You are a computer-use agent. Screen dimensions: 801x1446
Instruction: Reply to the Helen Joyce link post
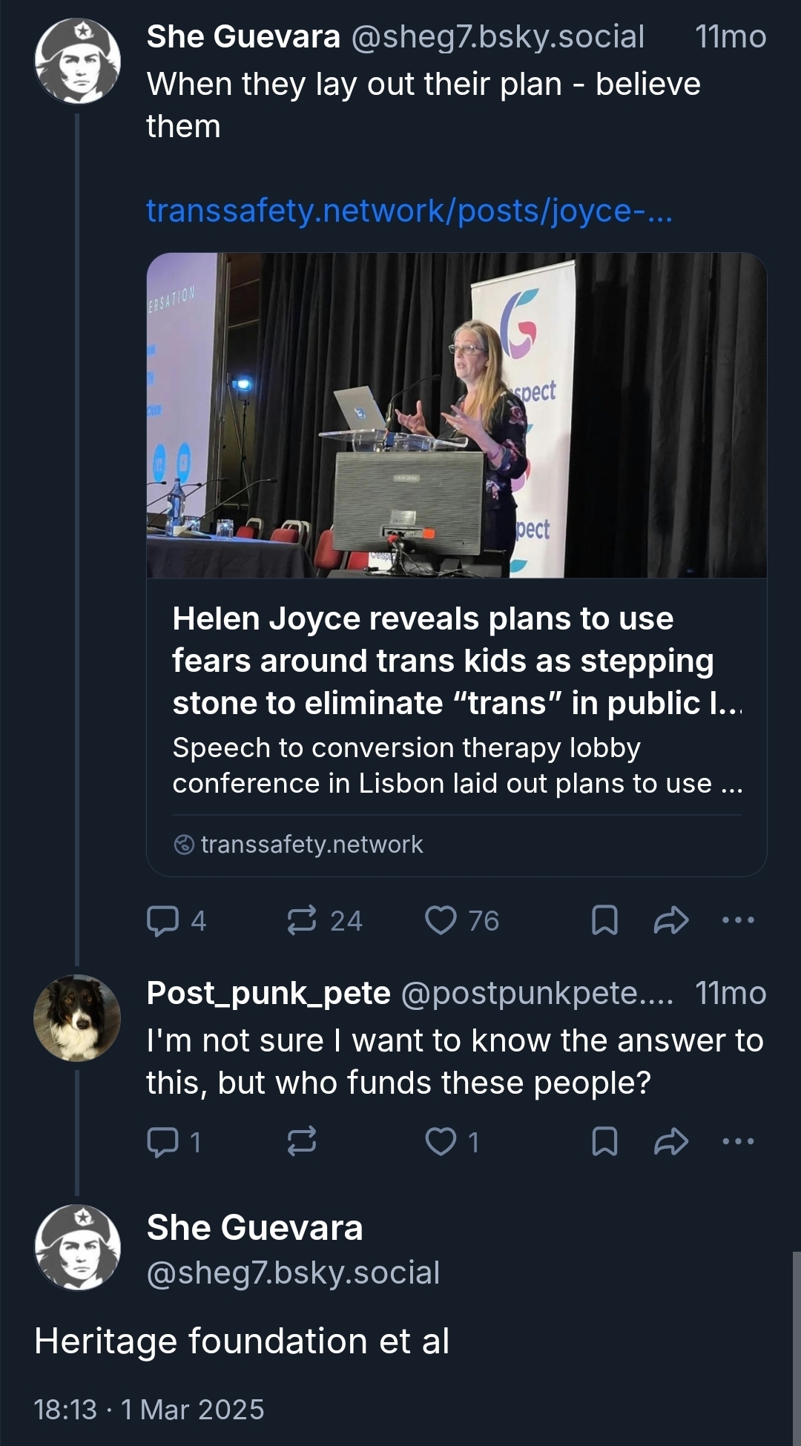[x=163, y=920]
